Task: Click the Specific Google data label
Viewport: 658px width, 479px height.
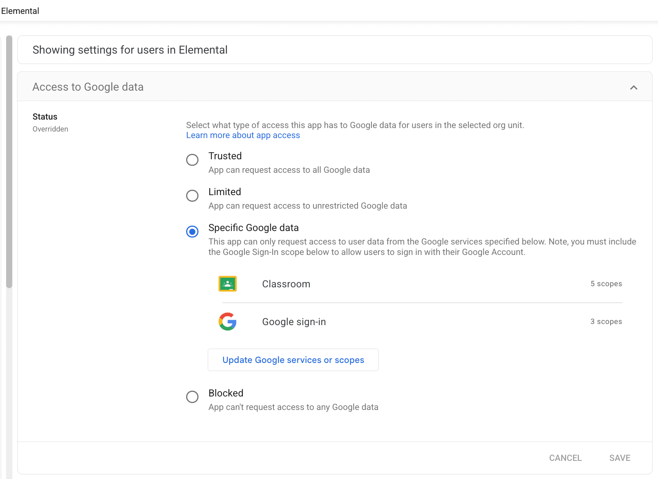Action: 254,228
